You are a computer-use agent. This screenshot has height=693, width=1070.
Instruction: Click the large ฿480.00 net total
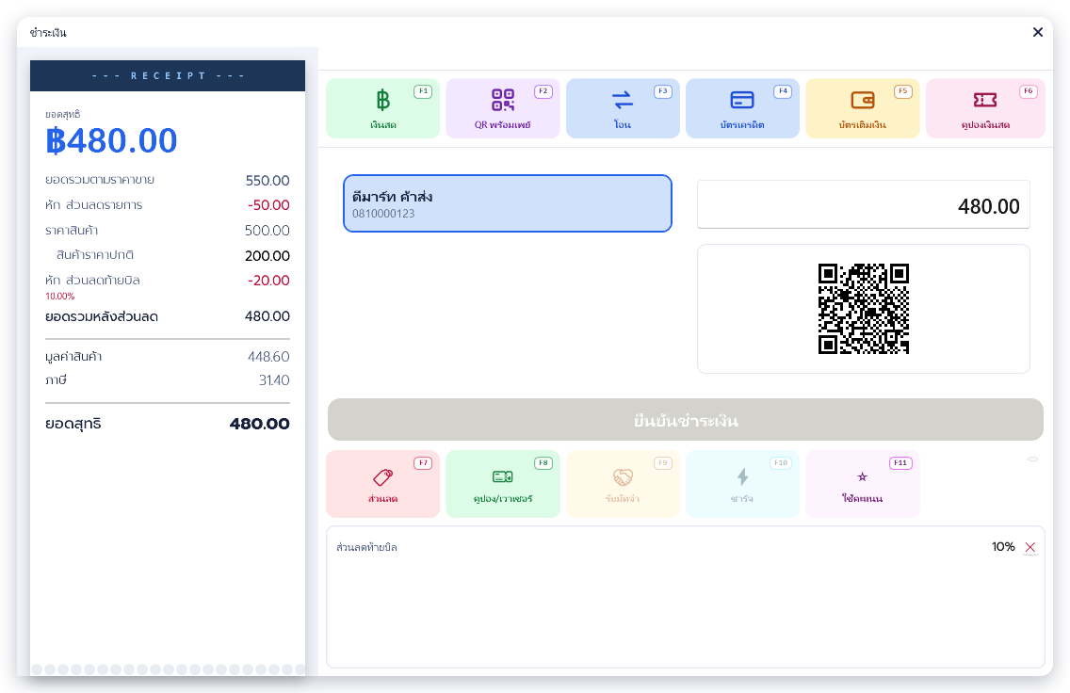click(x=111, y=140)
